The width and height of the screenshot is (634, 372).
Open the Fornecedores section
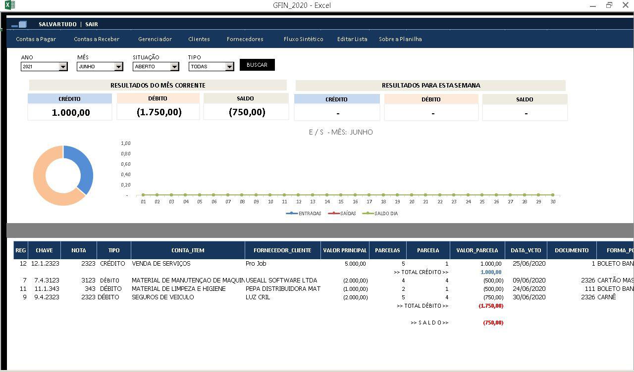(245, 39)
